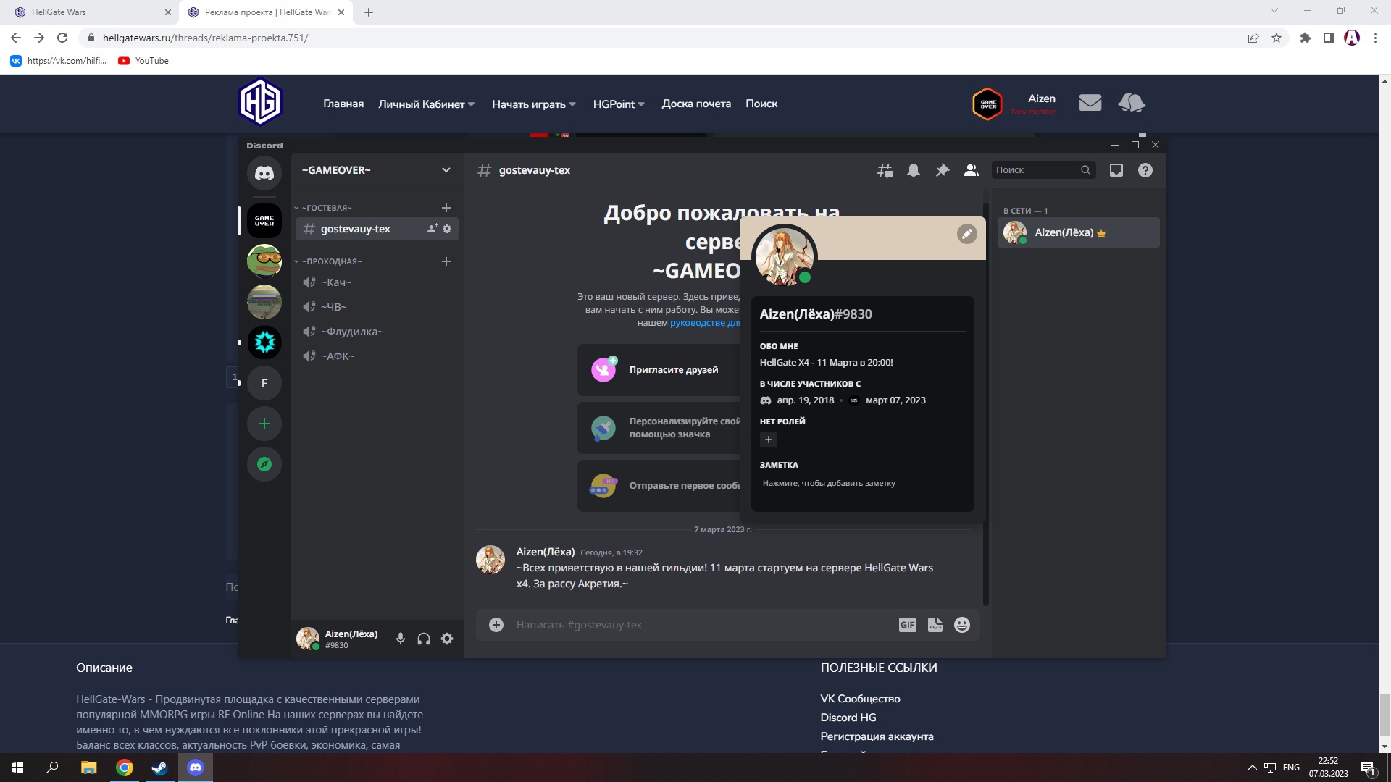Viewport: 1391px width, 782px height.
Task: Open the GIF picker
Action: coord(908,625)
